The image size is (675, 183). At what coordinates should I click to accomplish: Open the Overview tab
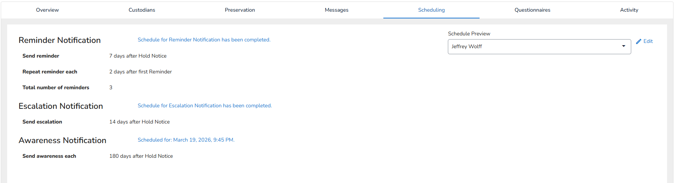pos(47,10)
